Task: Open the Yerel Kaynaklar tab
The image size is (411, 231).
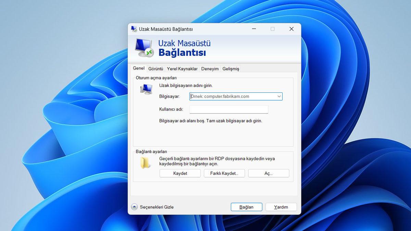Action: 182,69
